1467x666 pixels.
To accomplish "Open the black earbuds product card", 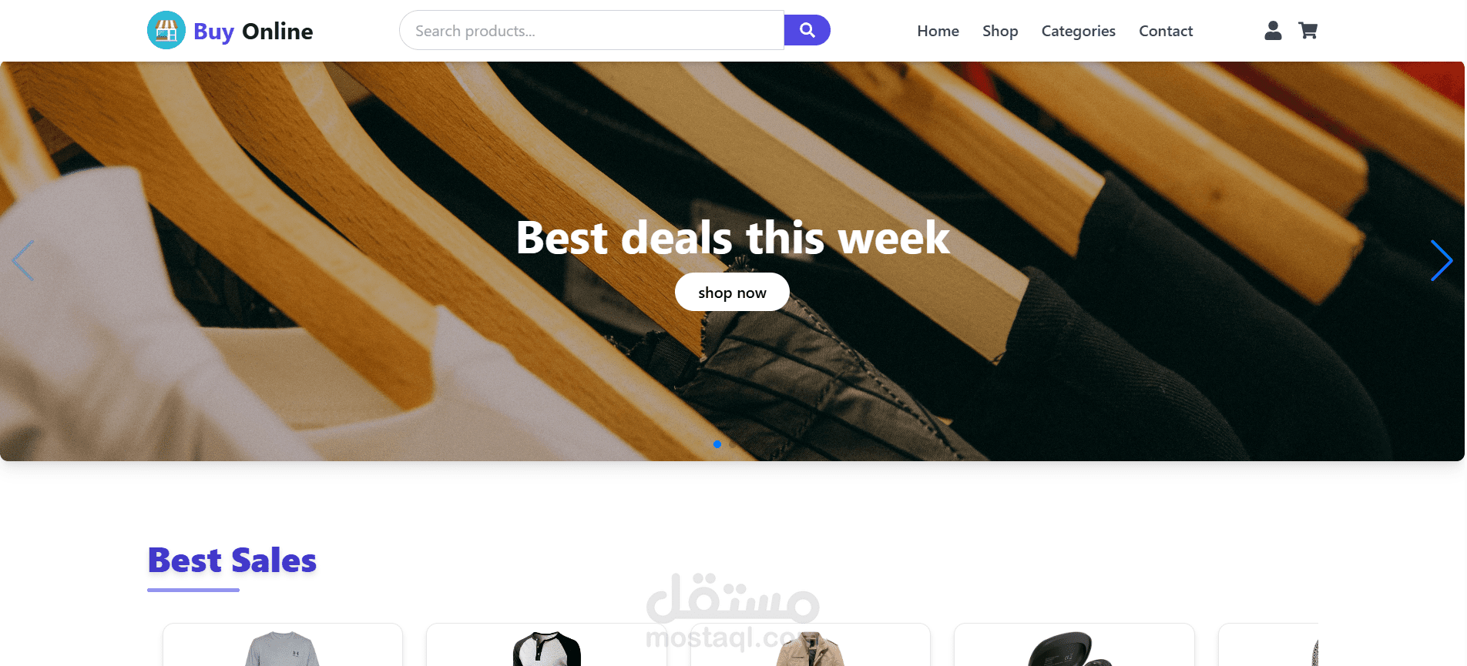I will click(x=1074, y=645).
